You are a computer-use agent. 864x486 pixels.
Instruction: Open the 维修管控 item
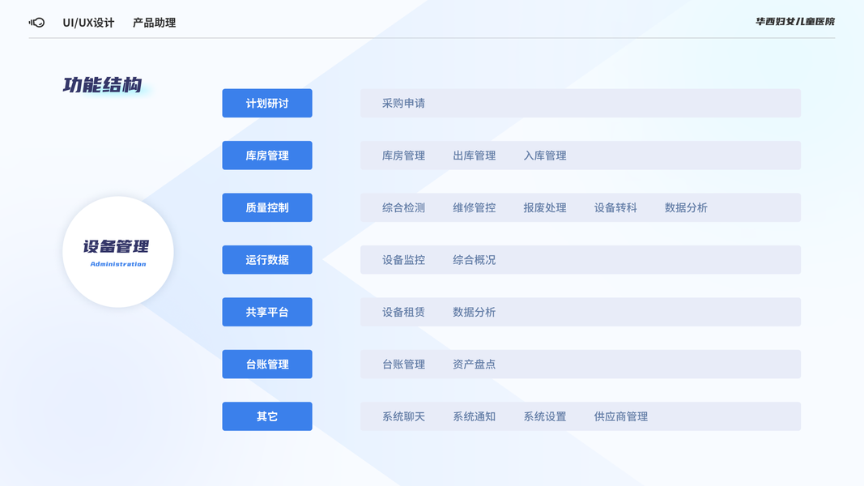pyautogui.click(x=474, y=207)
